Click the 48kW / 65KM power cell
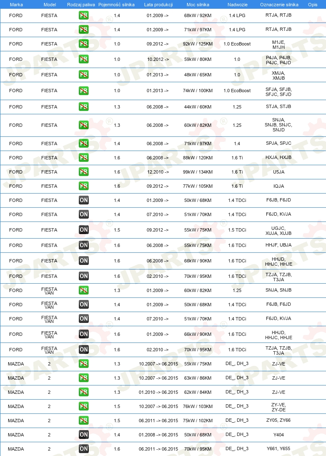This screenshot has width=326, height=456. [x=198, y=75]
